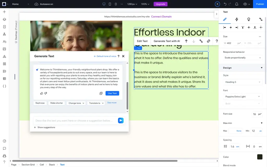Send the text prompt with arrow button
The height and width of the screenshot is (167, 267).
point(121,121)
